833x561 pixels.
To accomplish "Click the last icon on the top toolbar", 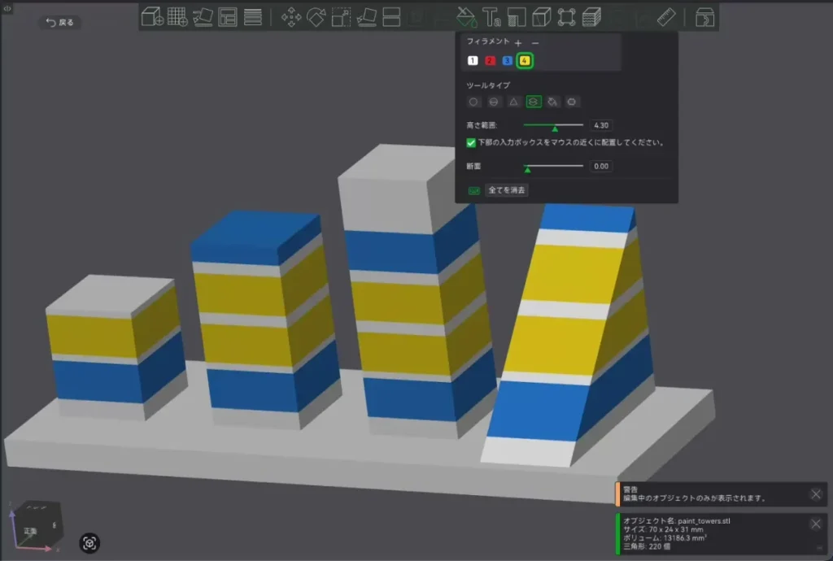I will (705, 17).
